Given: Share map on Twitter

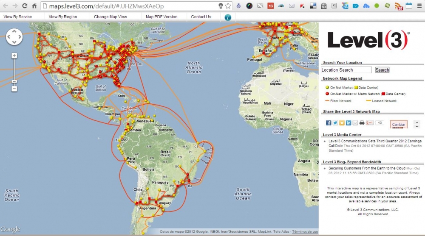Looking at the screenshot, I should pos(335,123).
